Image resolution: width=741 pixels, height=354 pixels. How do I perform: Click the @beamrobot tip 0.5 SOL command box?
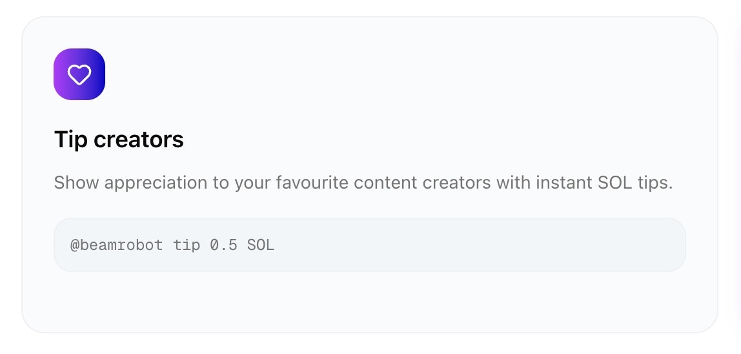(370, 245)
